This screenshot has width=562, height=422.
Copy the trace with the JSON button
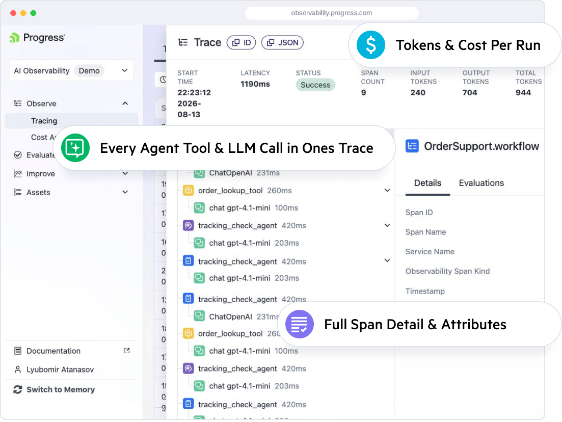pos(282,42)
